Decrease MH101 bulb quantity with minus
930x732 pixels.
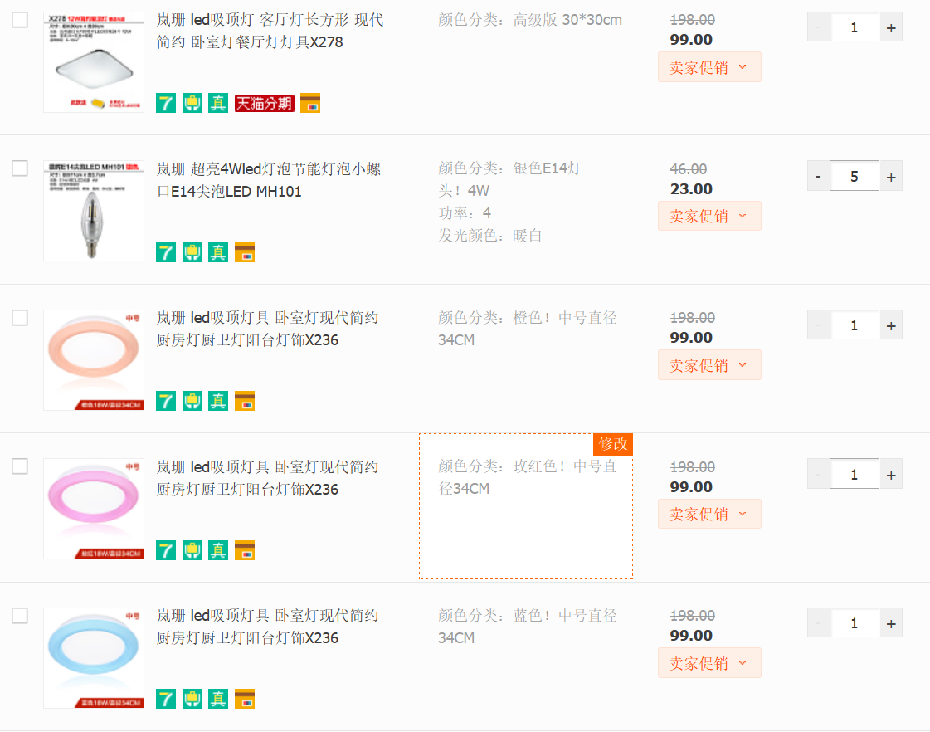[818, 177]
